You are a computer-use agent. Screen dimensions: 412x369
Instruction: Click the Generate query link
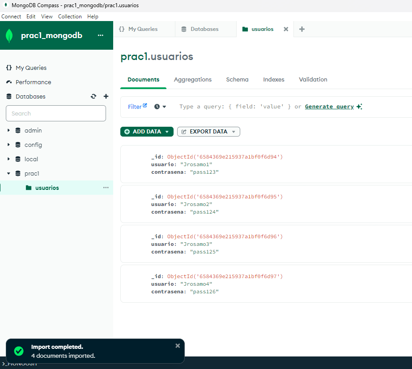pos(329,107)
